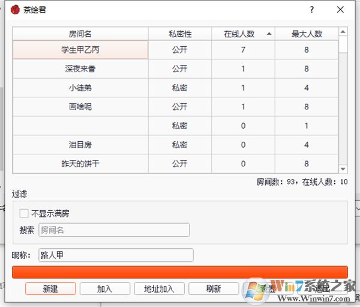Click max count 4 for 泪目房
This screenshot has height=307, width=360.
click(307, 145)
